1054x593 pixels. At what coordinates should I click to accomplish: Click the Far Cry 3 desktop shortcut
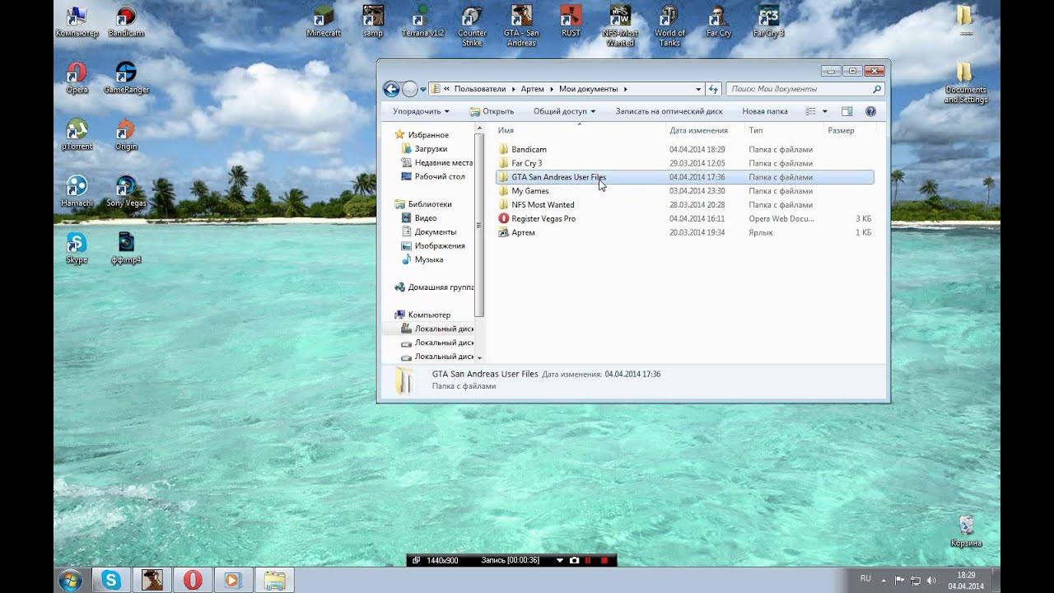click(x=768, y=21)
